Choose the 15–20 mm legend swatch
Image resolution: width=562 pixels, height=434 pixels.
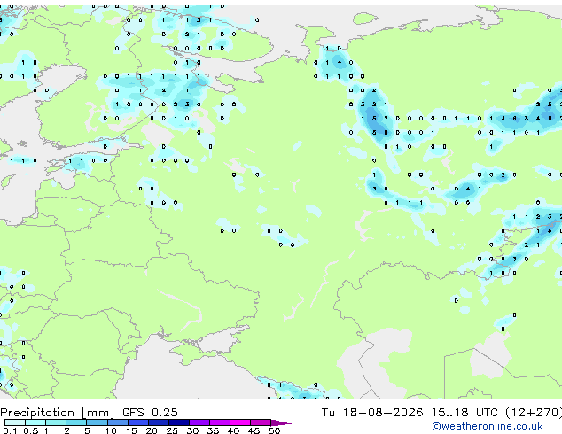[137, 422]
